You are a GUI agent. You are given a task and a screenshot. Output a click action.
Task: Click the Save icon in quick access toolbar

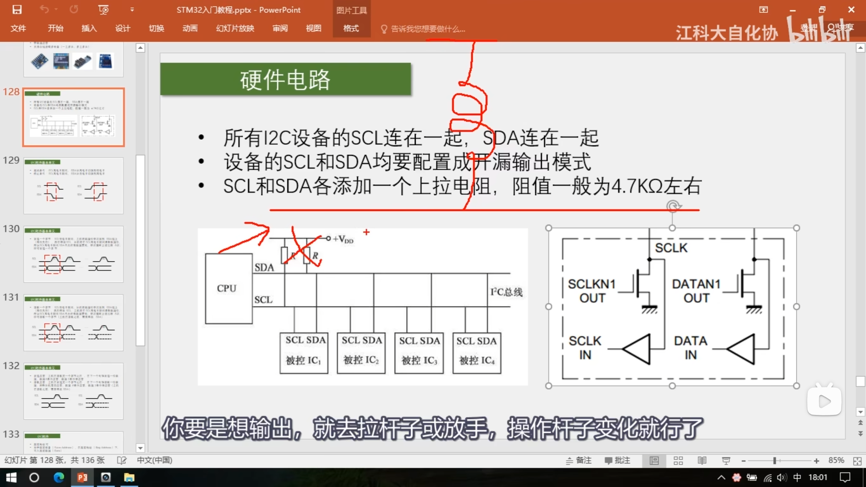17,9
